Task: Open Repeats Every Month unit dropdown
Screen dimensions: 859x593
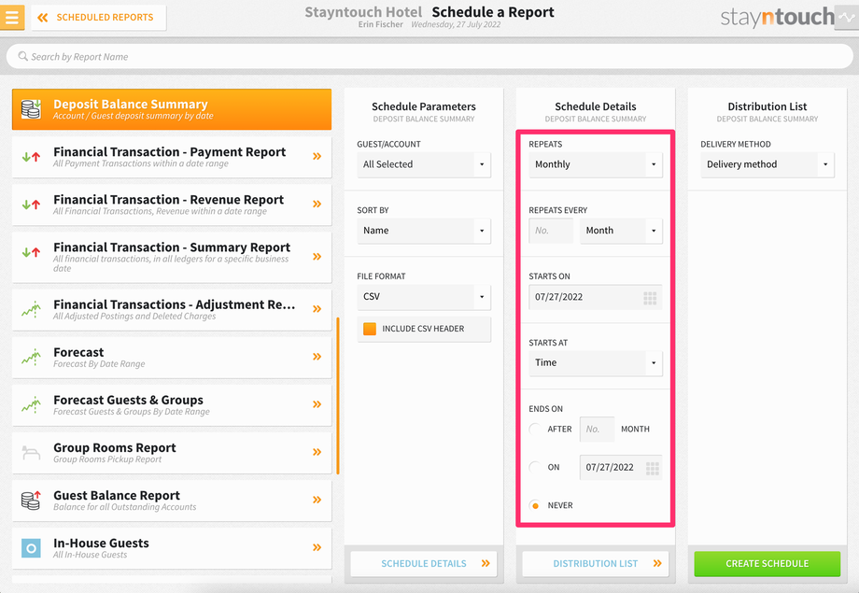Action: [621, 231]
